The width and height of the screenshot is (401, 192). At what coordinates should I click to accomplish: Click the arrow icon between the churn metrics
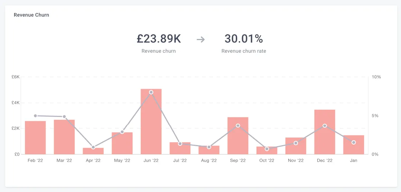201,39
